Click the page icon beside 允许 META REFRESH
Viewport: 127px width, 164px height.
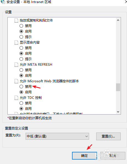16,65
